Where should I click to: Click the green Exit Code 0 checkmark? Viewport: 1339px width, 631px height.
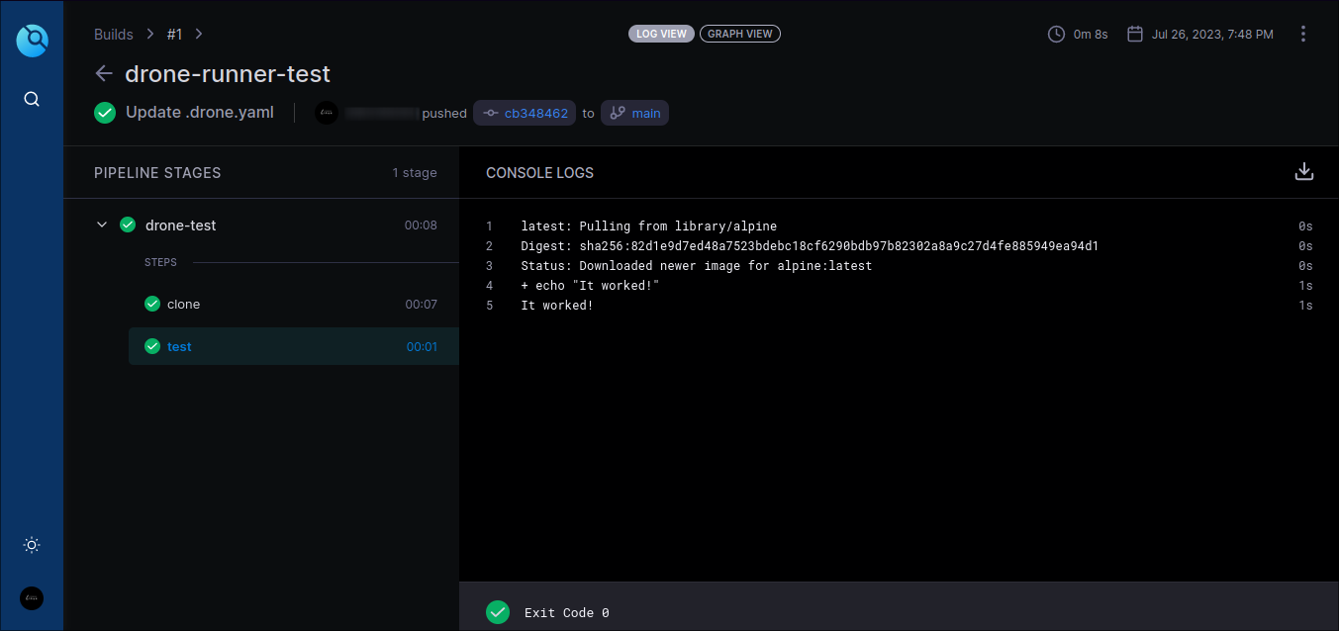pos(498,612)
